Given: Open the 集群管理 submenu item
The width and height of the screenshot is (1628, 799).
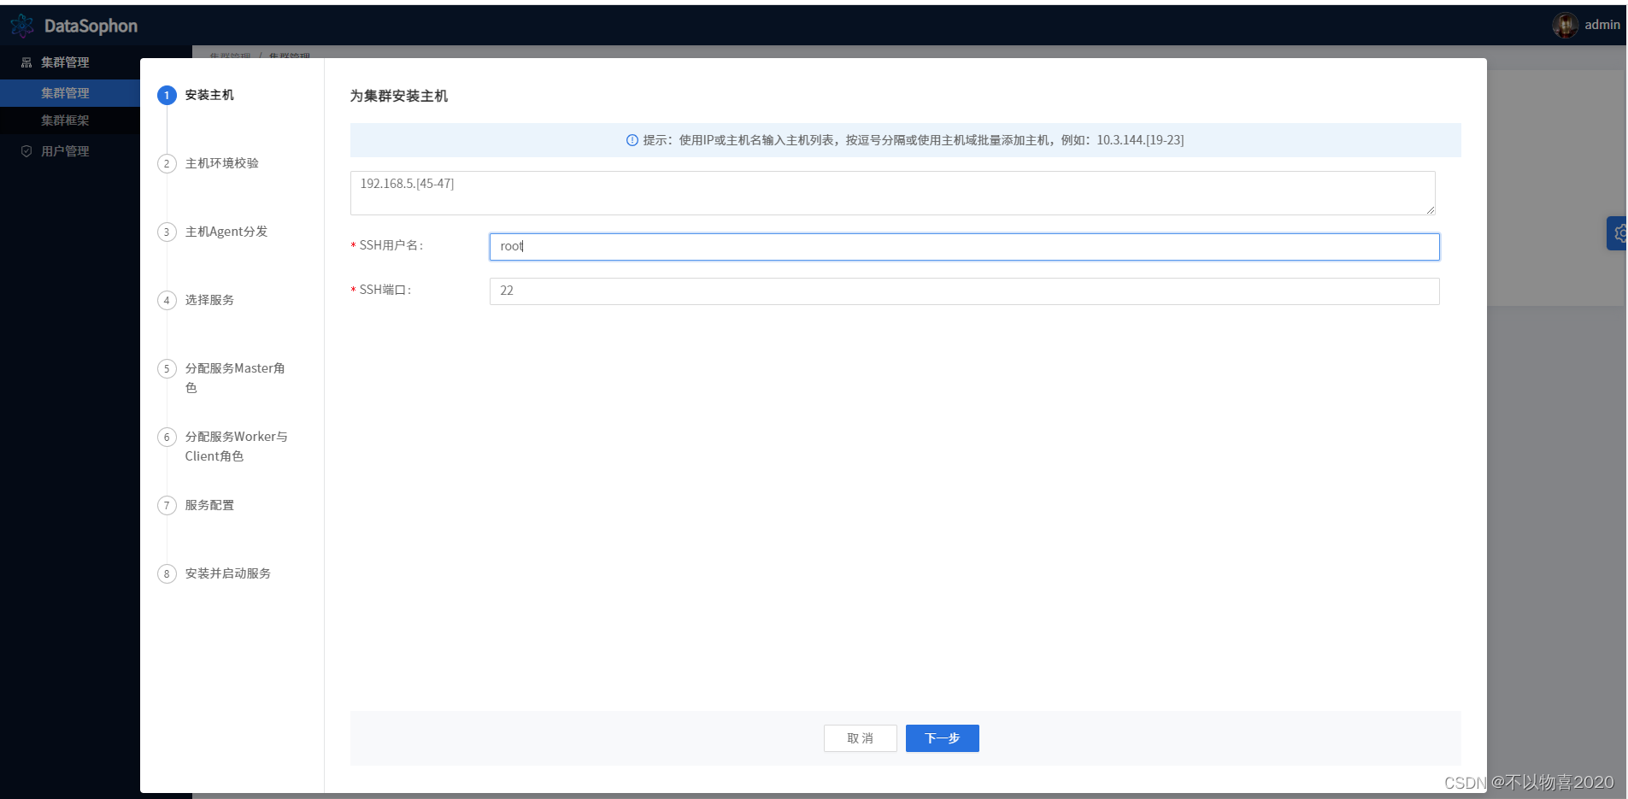Looking at the screenshot, I should tap(70, 93).
